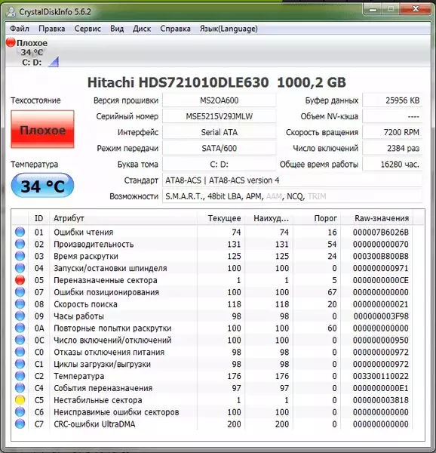Image resolution: width=436 pixels, height=453 pixels.
Task: Click status icon for Неисправимые ошибки секторов
Action: [x=20, y=412]
